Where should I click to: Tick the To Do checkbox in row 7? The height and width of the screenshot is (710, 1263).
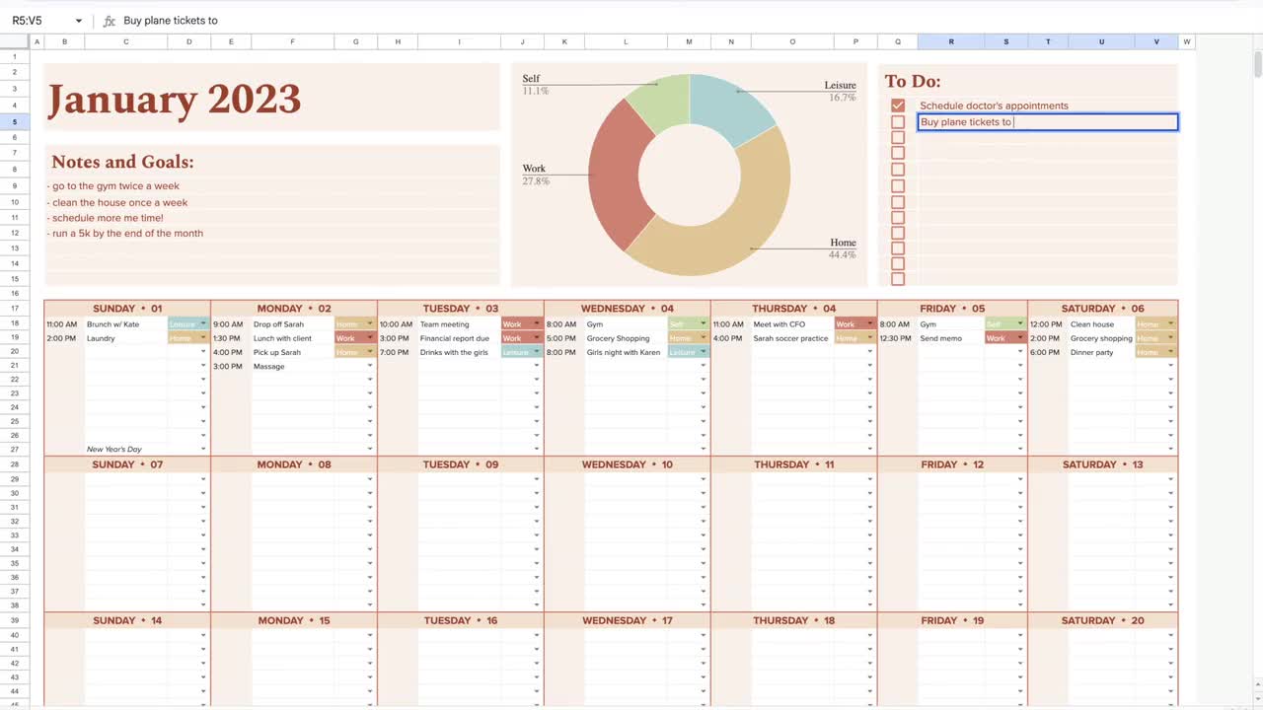(898, 153)
